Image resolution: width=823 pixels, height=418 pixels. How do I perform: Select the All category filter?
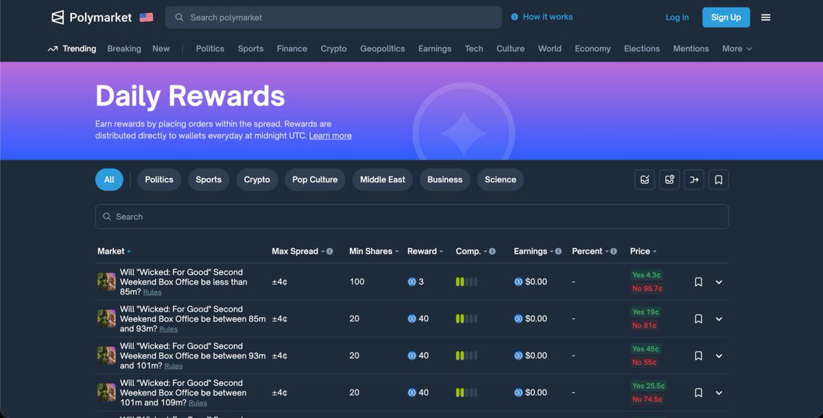(x=109, y=180)
